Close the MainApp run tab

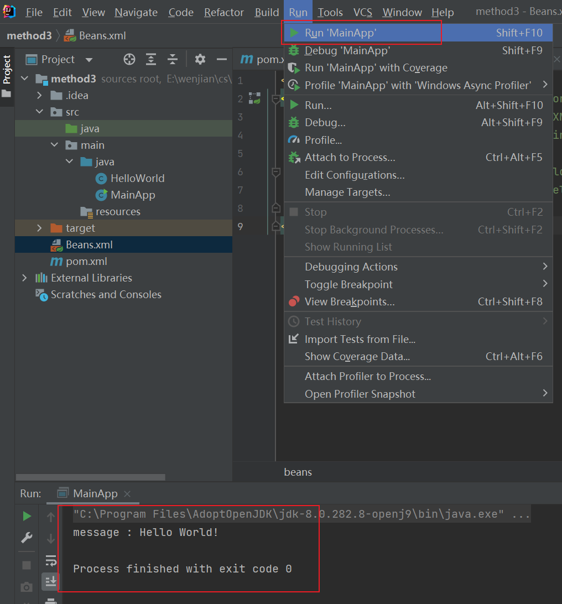pos(127,493)
